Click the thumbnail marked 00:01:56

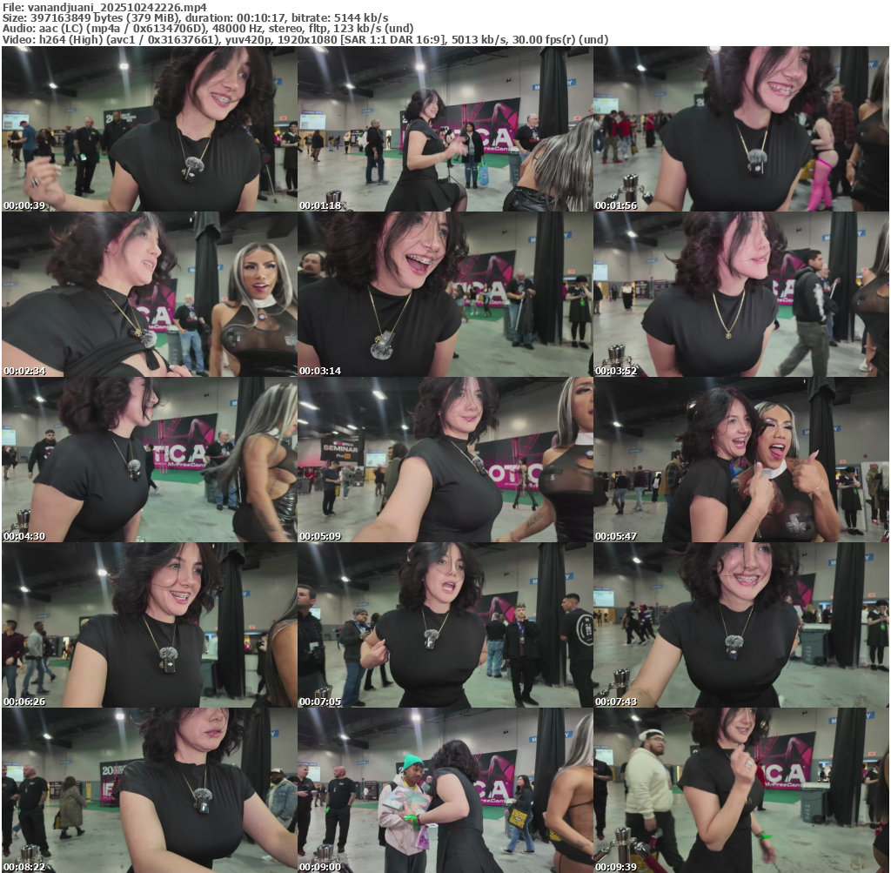pyautogui.click(x=740, y=129)
